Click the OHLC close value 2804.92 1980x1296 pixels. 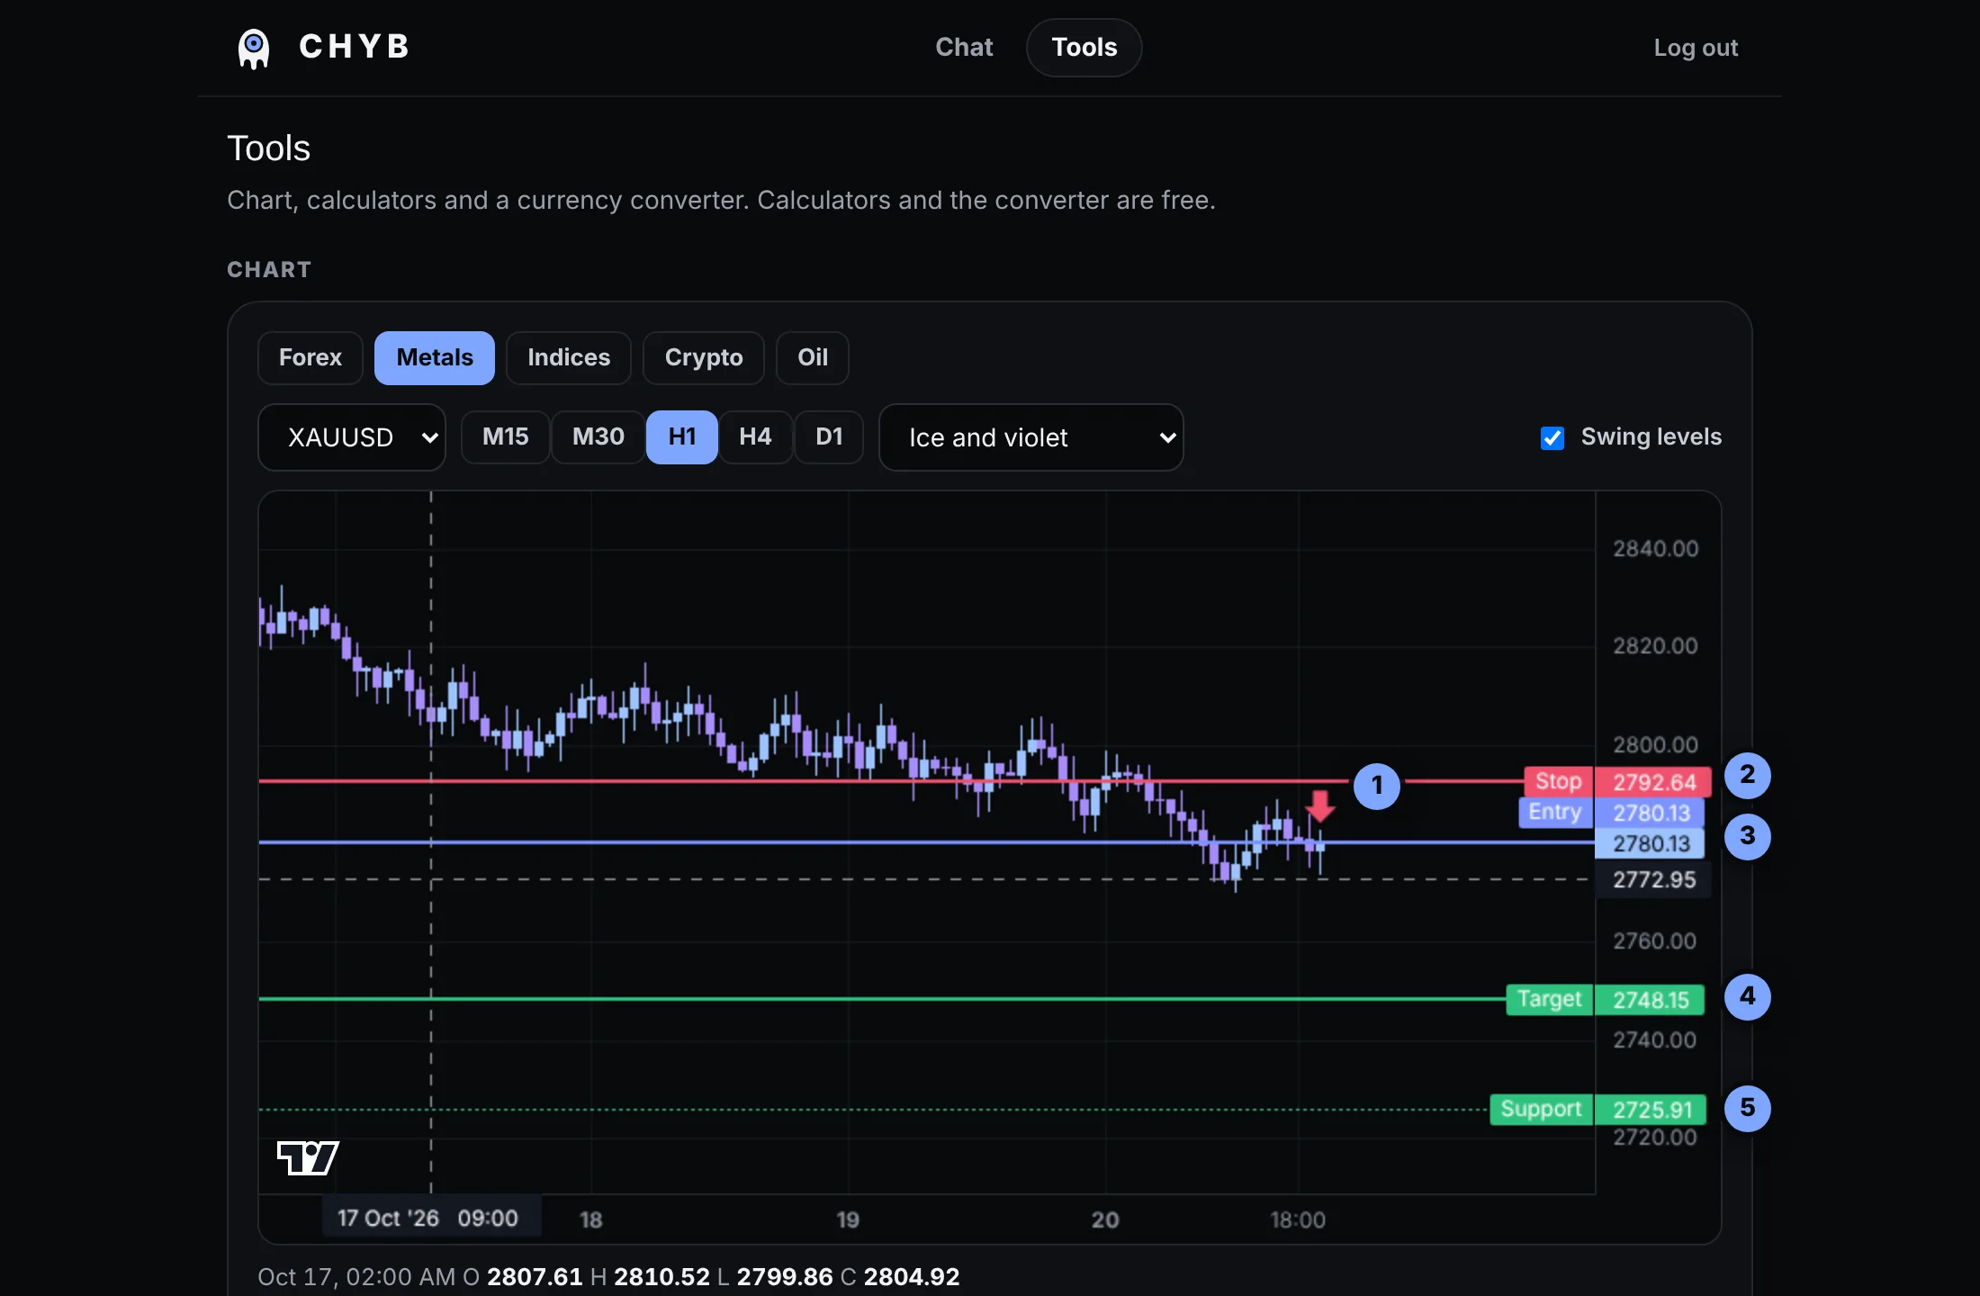click(912, 1276)
